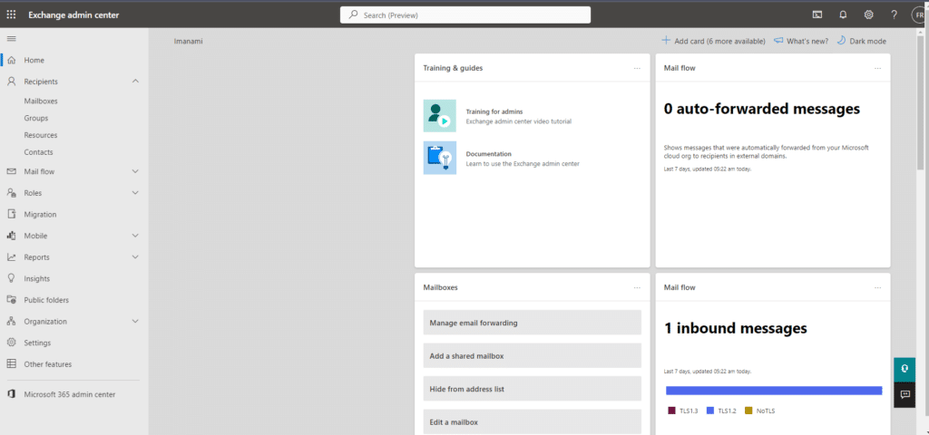This screenshot has width=929, height=435.
Task: Click the Home house icon
Action: point(11,60)
